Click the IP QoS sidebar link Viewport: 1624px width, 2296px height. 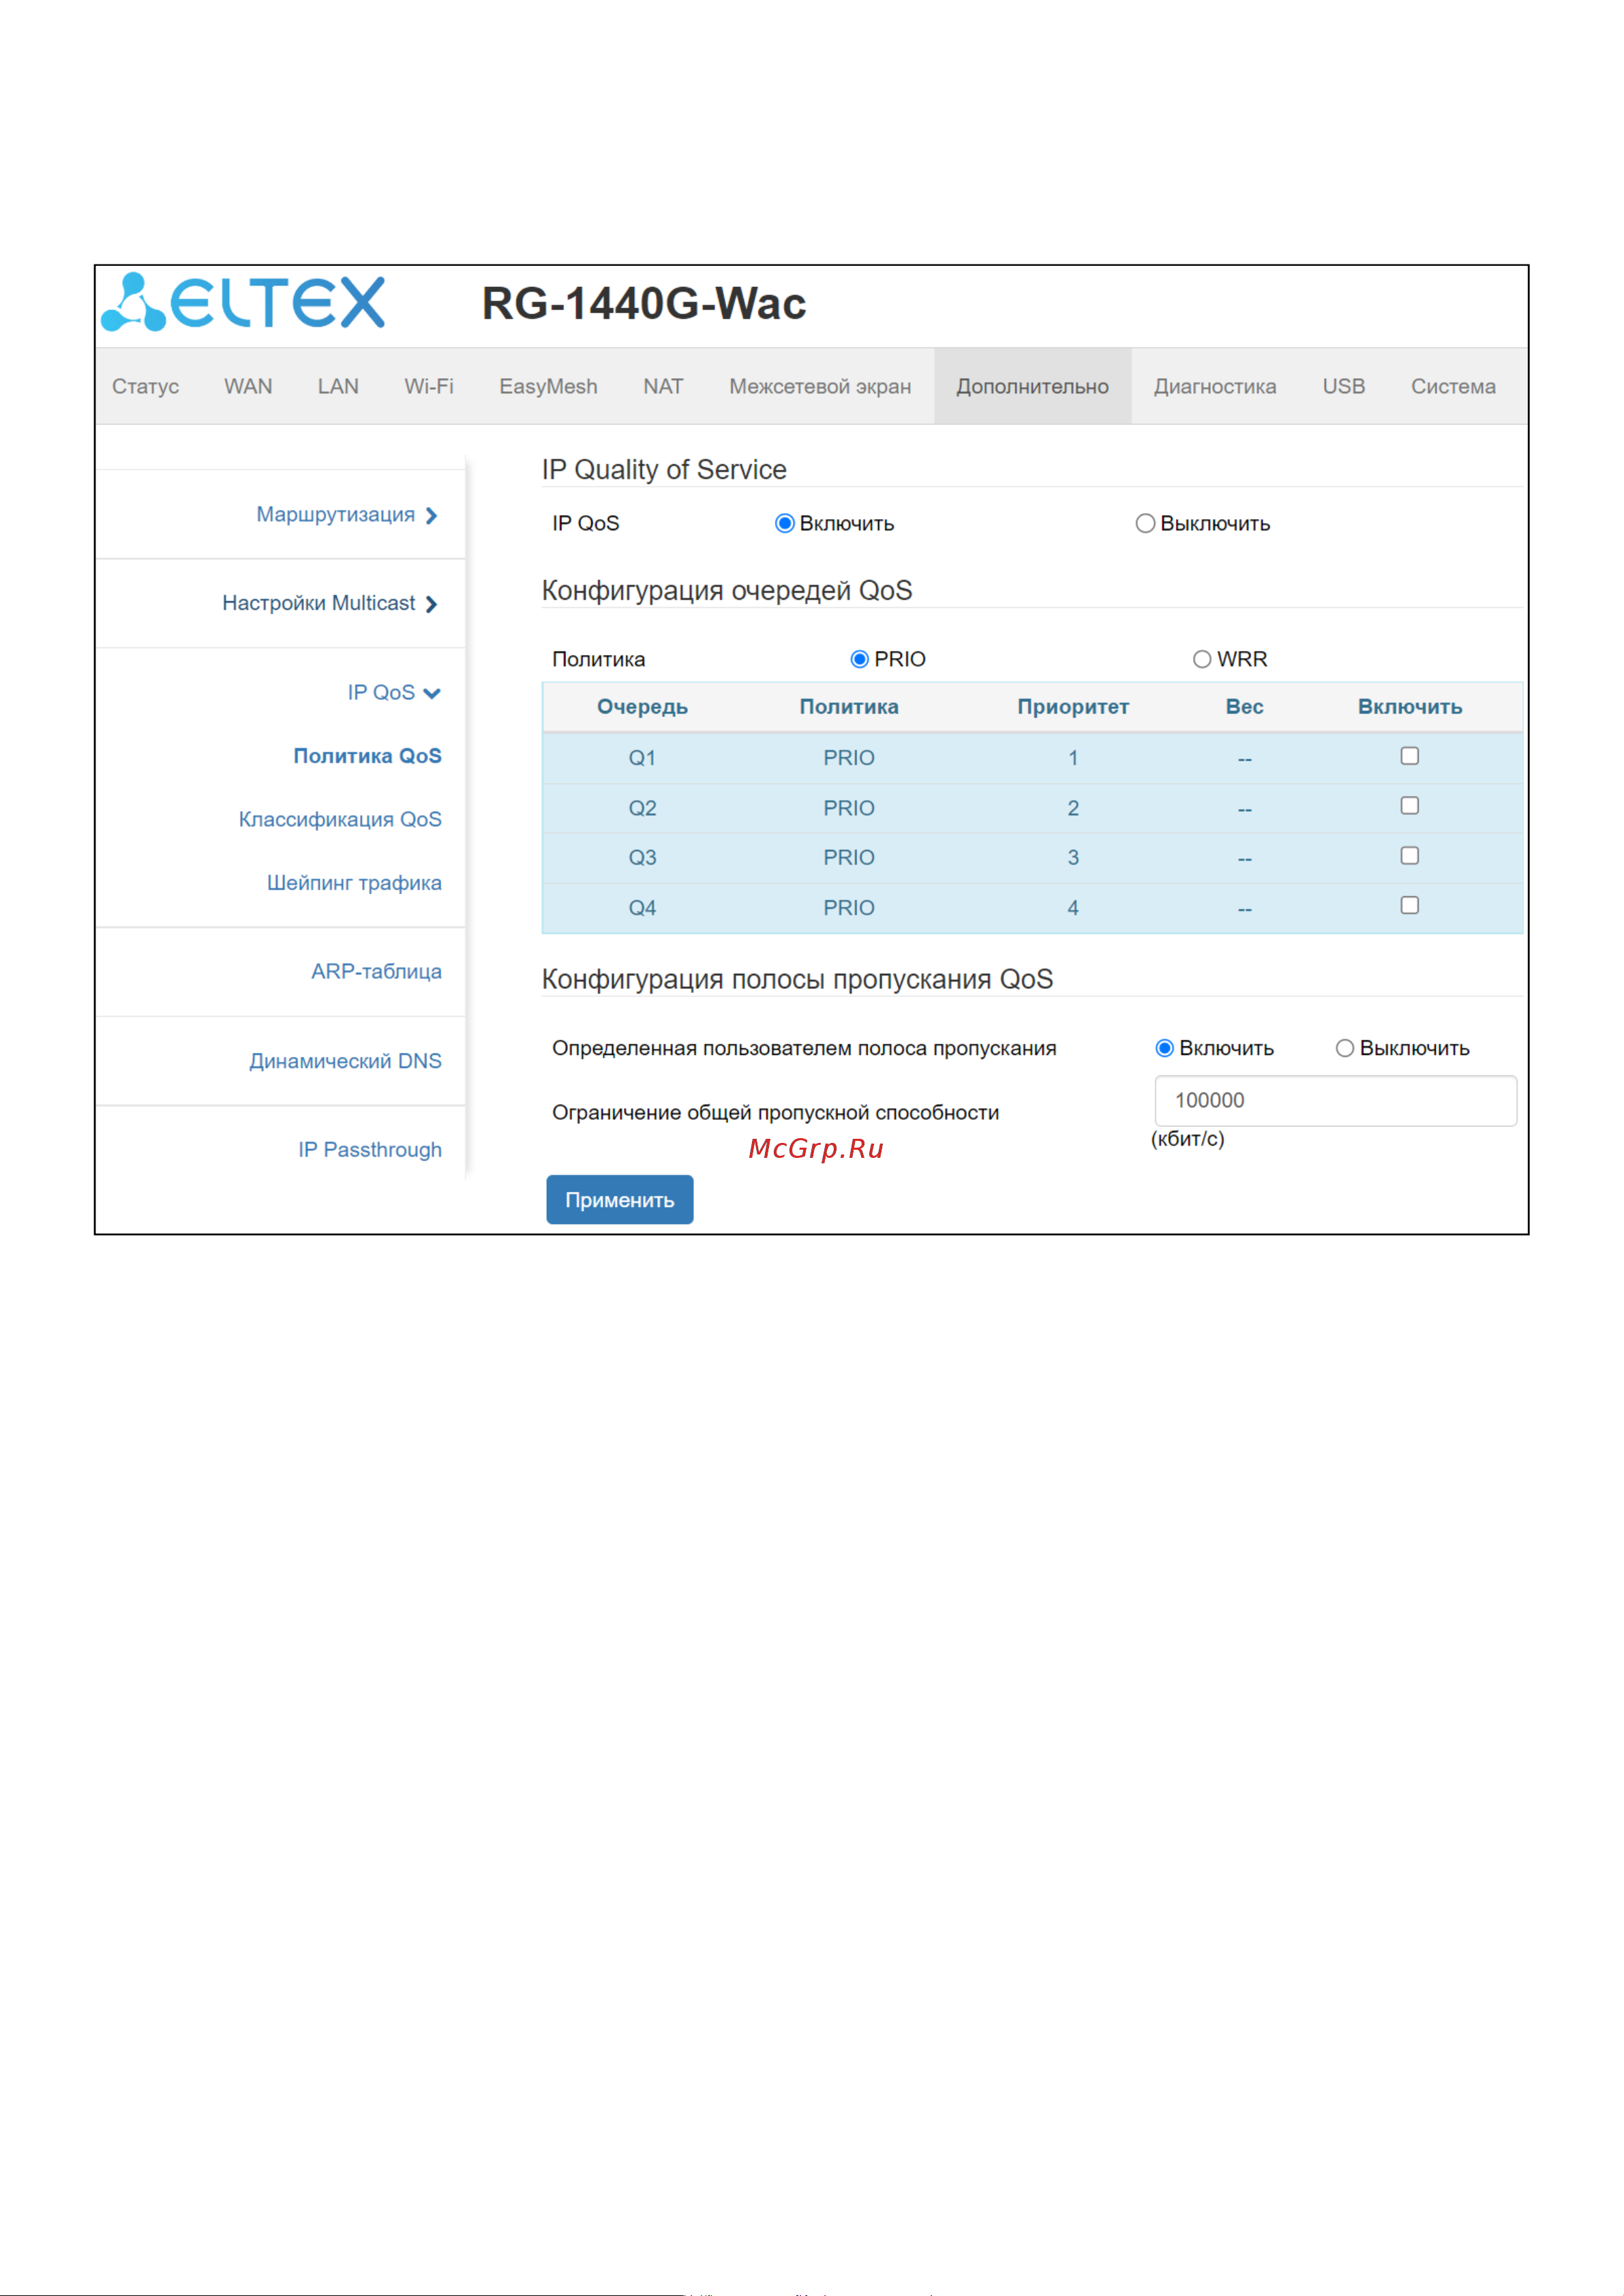coord(381,692)
